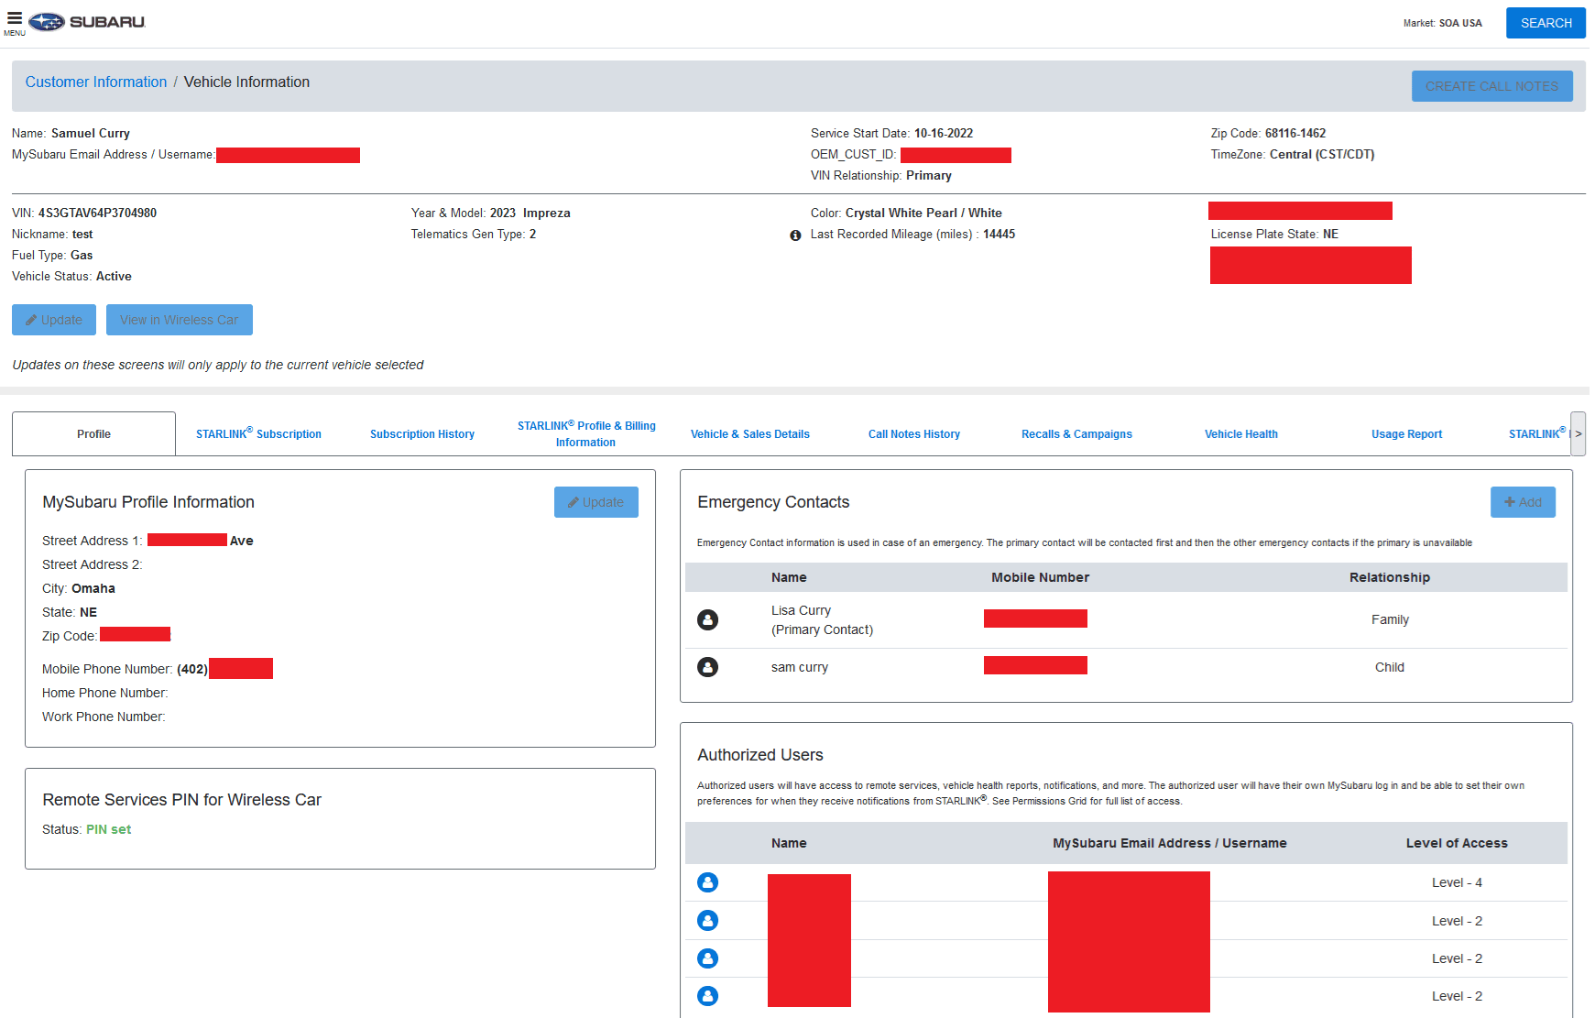Click View in Wireless Car button
Image resolution: width=1595 pixels, height=1018 pixels.
coord(180,320)
